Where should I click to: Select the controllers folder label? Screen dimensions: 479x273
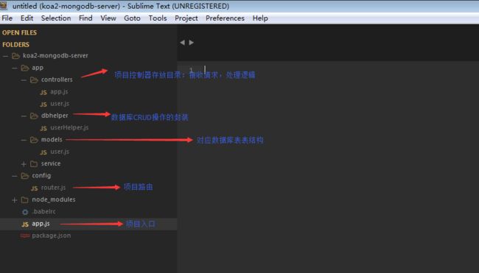click(x=57, y=79)
